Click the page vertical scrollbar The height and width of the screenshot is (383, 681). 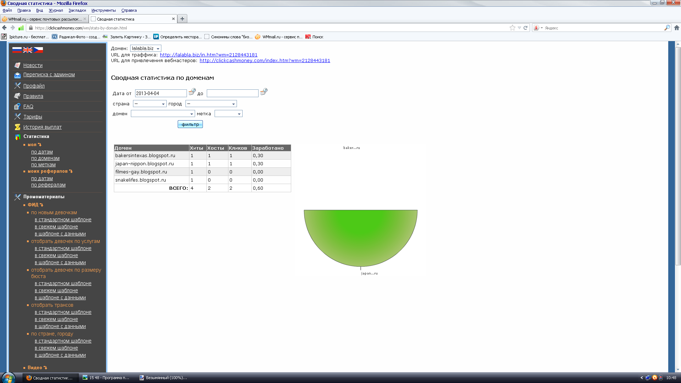click(678, 156)
